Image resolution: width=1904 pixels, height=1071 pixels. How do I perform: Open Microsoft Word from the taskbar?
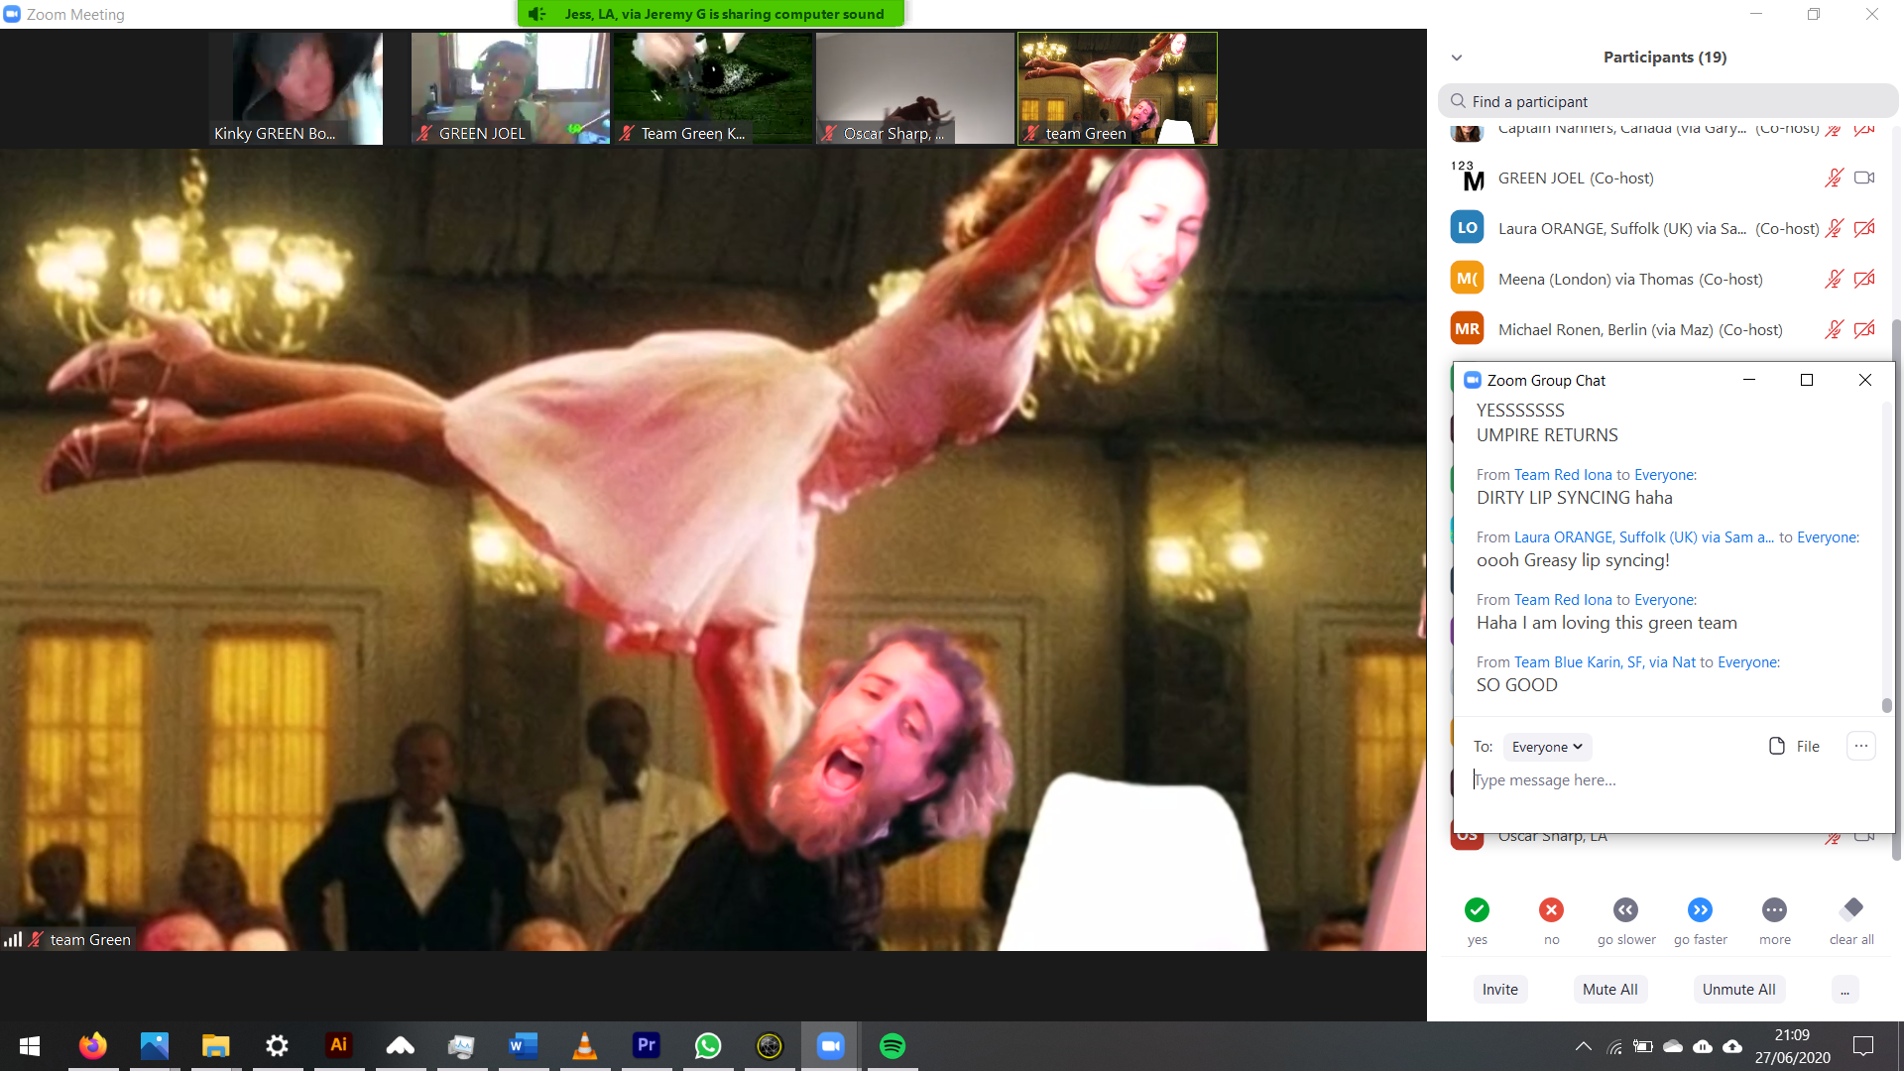523,1046
